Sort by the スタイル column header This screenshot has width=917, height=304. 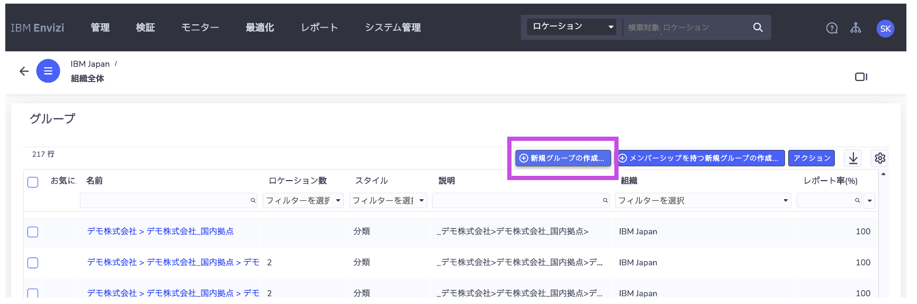tap(372, 181)
